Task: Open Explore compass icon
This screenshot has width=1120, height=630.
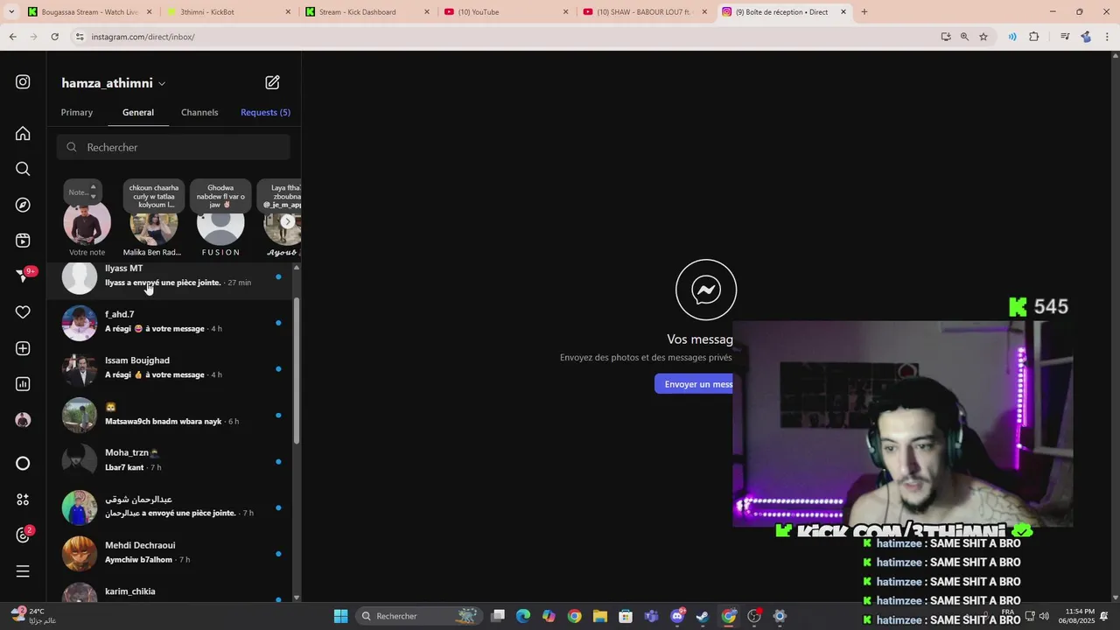Action: point(23,205)
